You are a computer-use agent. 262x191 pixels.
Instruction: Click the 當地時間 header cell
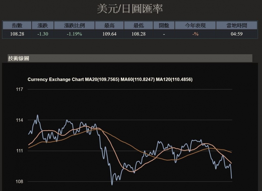[237, 25]
